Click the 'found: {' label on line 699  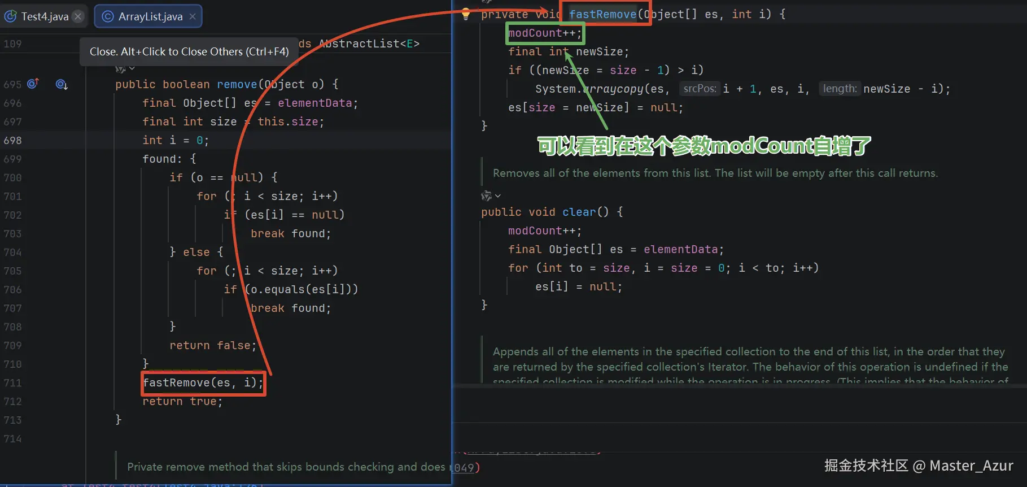coord(169,159)
